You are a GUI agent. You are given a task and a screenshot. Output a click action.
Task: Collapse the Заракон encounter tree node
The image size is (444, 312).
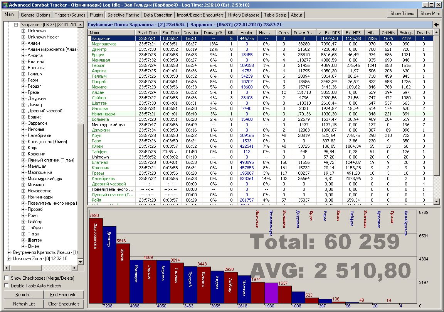point(16,25)
